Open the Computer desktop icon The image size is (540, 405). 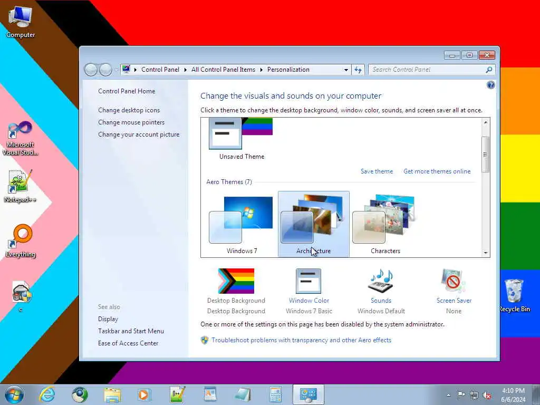pyautogui.click(x=21, y=22)
